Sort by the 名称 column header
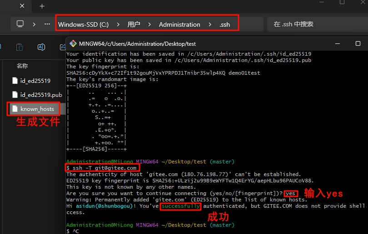The image size is (368, 234). coord(22,66)
